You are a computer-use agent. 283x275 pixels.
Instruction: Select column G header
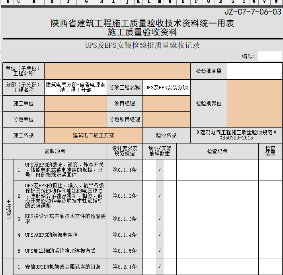[87, 2]
